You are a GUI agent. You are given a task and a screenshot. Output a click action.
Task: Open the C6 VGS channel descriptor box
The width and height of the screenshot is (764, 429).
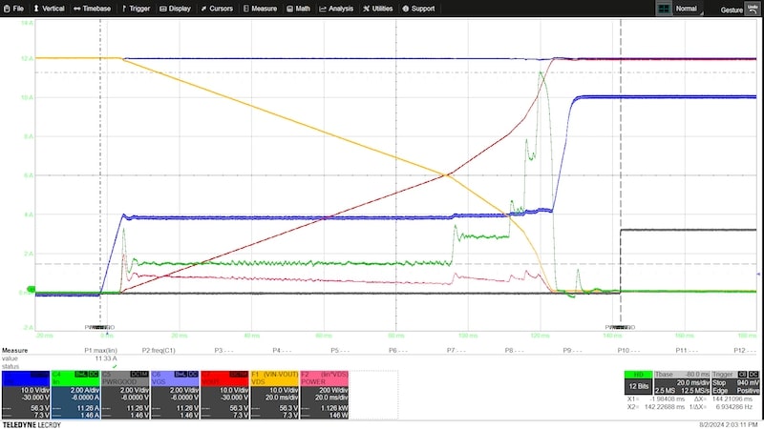(x=175, y=395)
